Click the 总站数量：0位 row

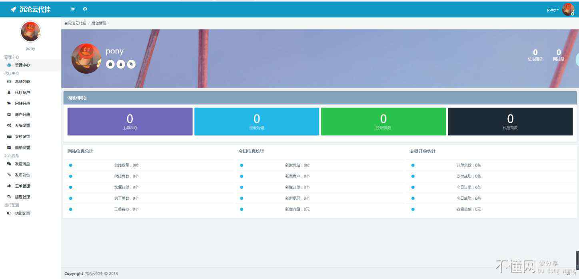(149, 165)
